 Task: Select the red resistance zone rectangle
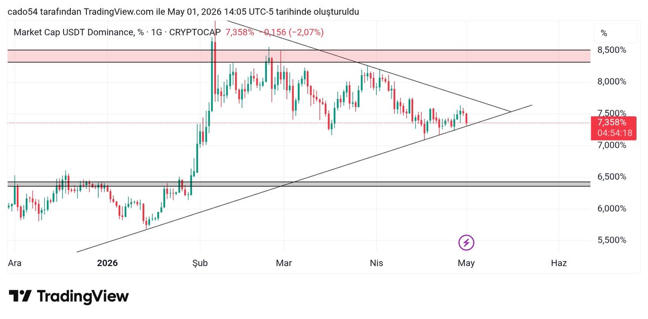tap(299, 56)
